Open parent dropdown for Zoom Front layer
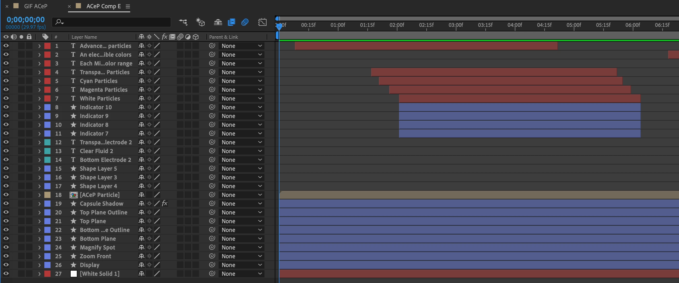The width and height of the screenshot is (679, 283). pos(242,256)
